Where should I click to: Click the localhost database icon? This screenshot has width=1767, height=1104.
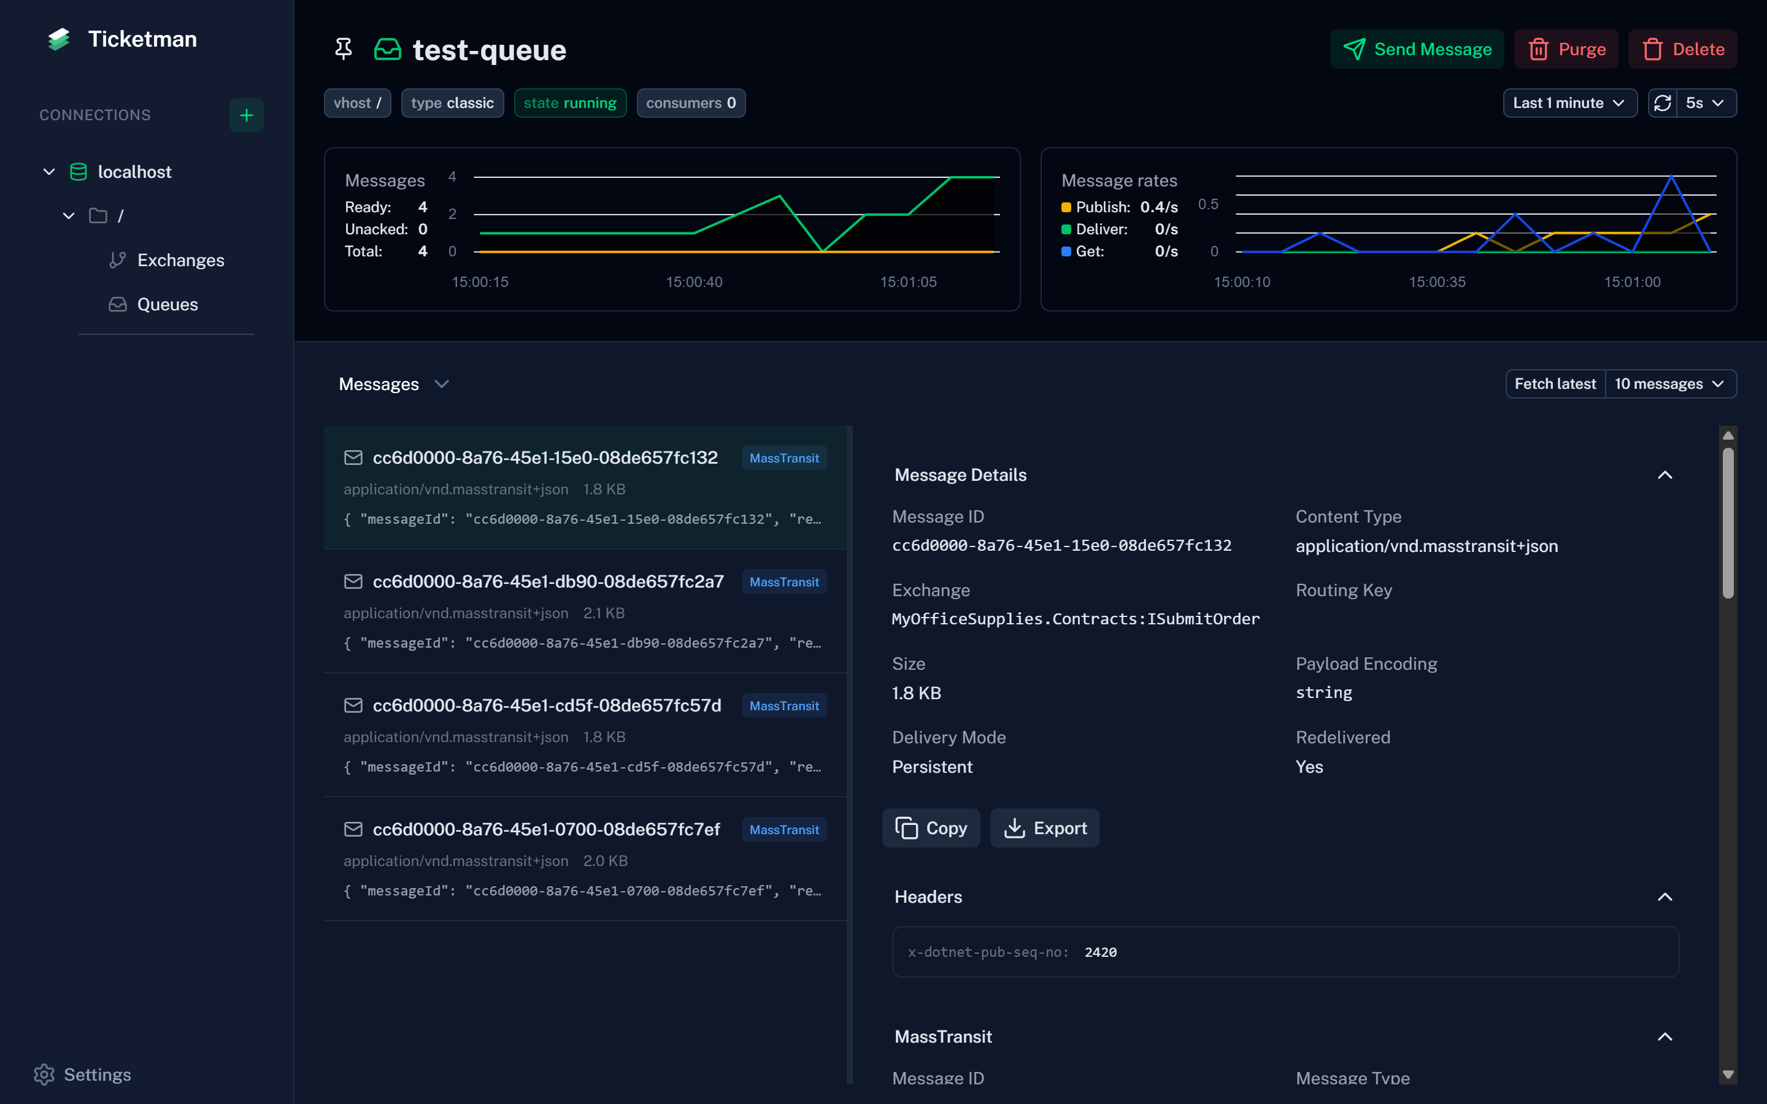(x=78, y=172)
